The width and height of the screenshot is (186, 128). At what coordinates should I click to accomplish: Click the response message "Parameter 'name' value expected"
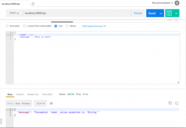pos(66,112)
